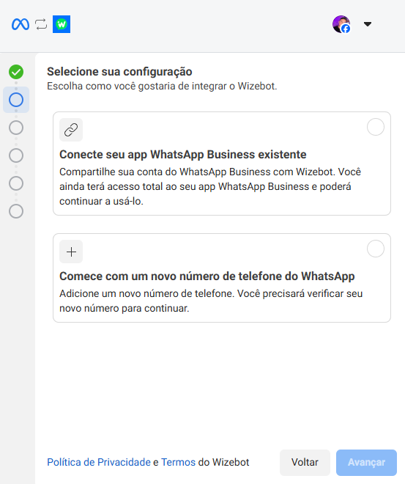The height and width of the screenshot is (484, 405).
Task: Click the Meta logo icon
Action: point(21,24)
